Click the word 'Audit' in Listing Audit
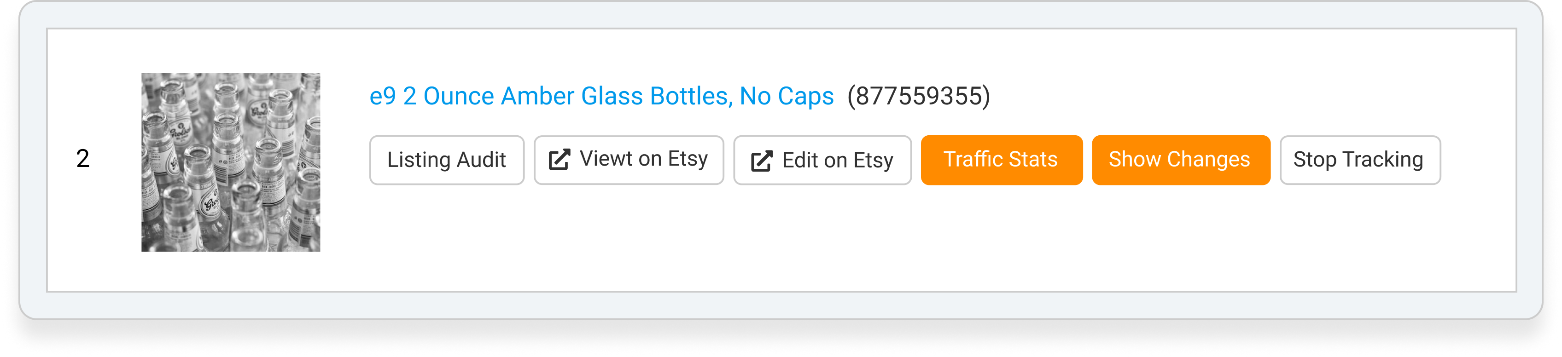 481,160
